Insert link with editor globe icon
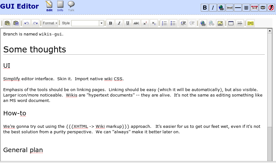This screenshot has height=163, width=276. coord(203,23)
